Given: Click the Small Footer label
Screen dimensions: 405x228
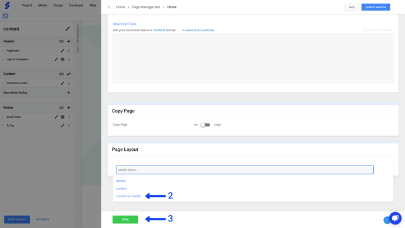Looking at the screenshot, I should pyautogui.click(x=14, y=117).
